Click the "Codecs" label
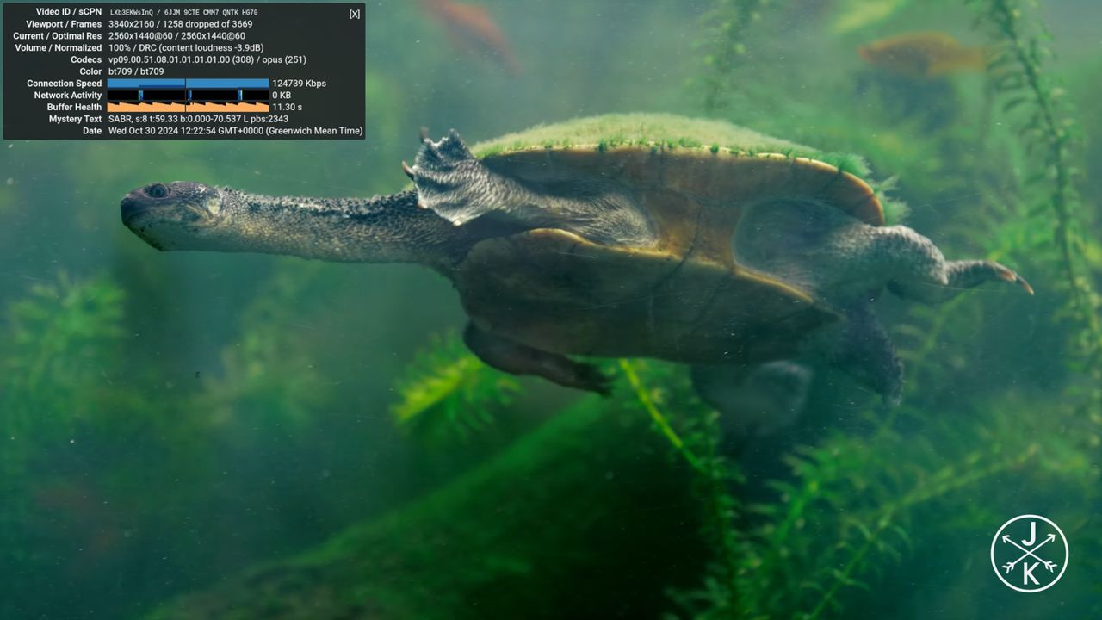This screenshot has width=1102, height=620. click(x=86, y=60)
